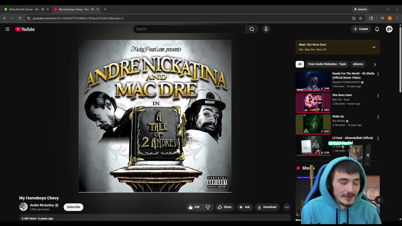Subscribe to Andre Nickatina

tap(73, 207)
